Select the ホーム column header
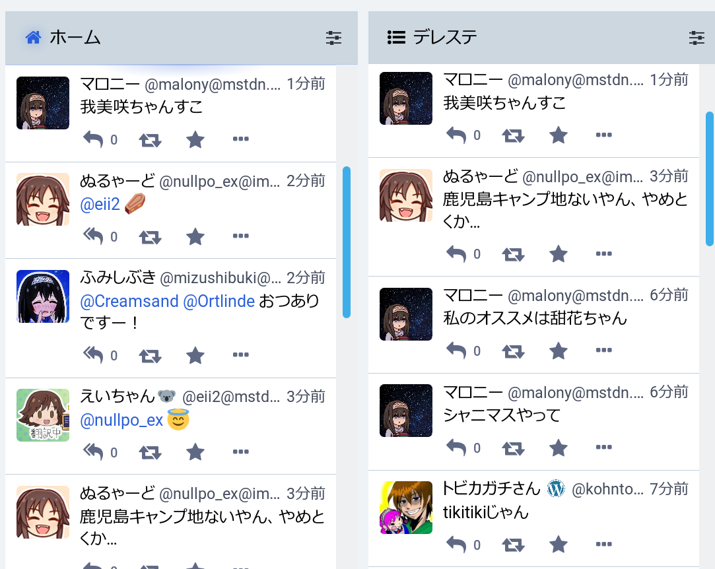 point(182,38)
